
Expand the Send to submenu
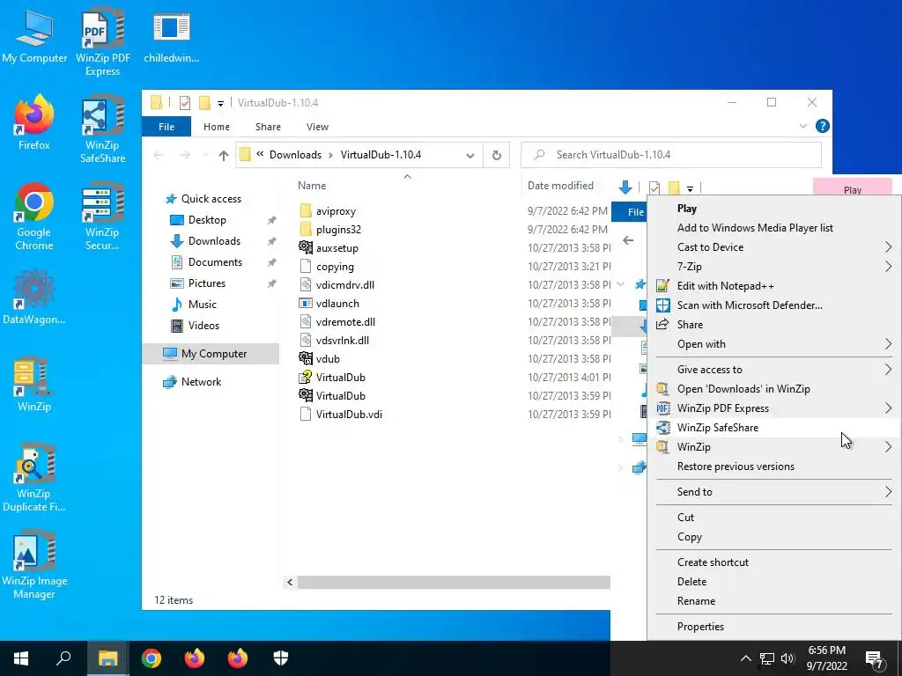774,492
